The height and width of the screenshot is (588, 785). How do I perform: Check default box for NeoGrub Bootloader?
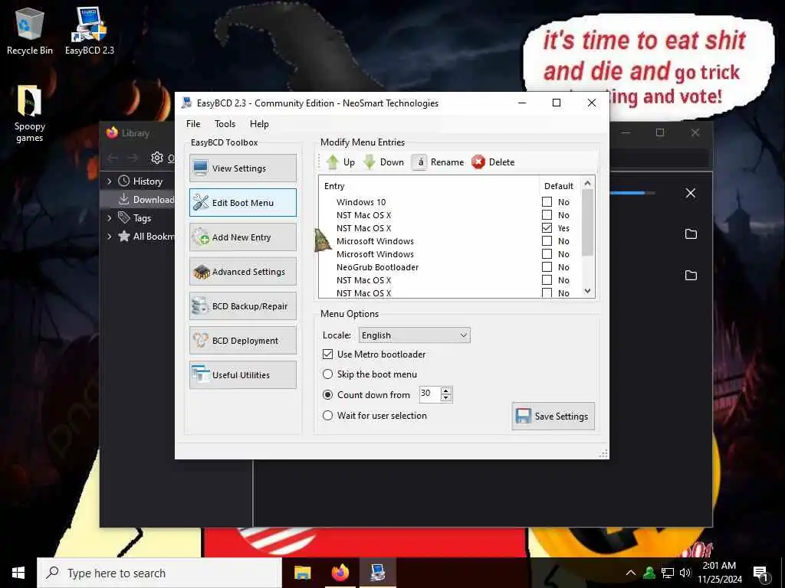coord(547,267)
